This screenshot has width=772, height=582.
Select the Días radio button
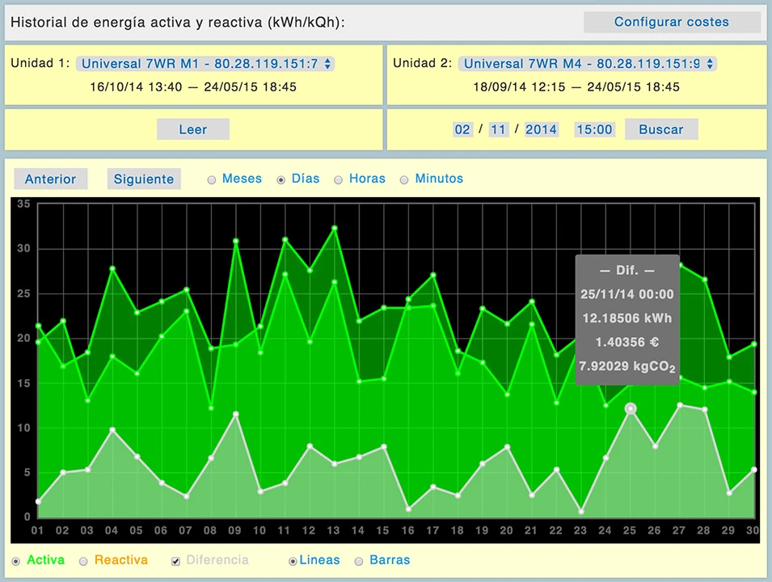[x=281, y=179]
